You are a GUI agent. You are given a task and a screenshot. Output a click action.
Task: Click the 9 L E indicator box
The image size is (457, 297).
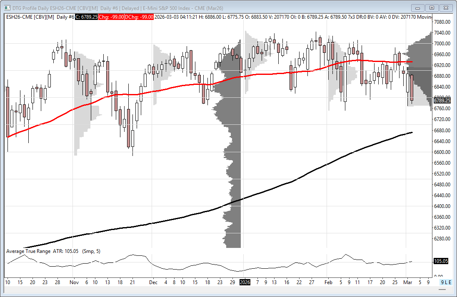445,282
